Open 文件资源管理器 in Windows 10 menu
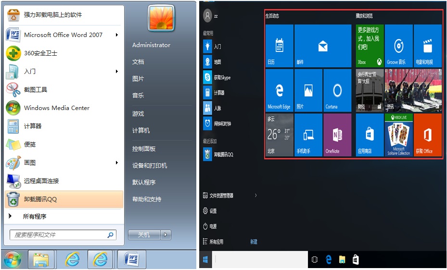The image size is (447, 270). (x=218, y=196)
